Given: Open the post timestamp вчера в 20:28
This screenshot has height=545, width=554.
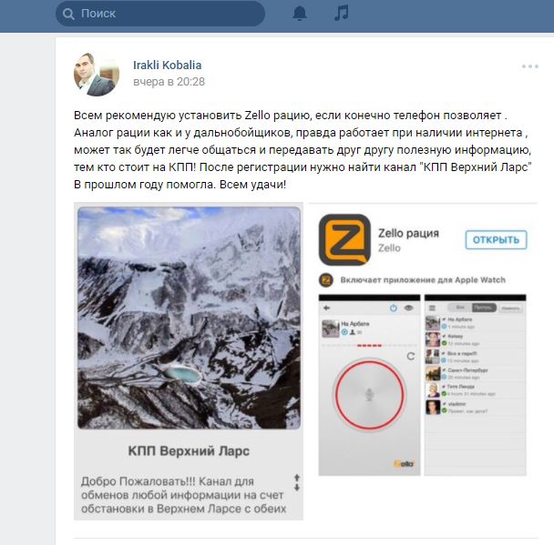Looking at the screenshot, I should (169, 82).
